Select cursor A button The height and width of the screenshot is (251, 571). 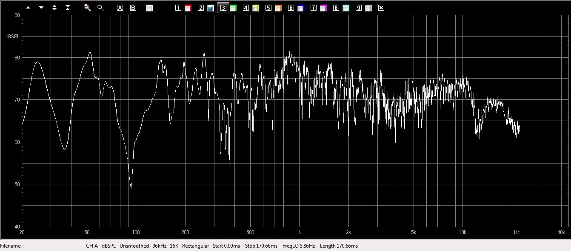point(120,8)
